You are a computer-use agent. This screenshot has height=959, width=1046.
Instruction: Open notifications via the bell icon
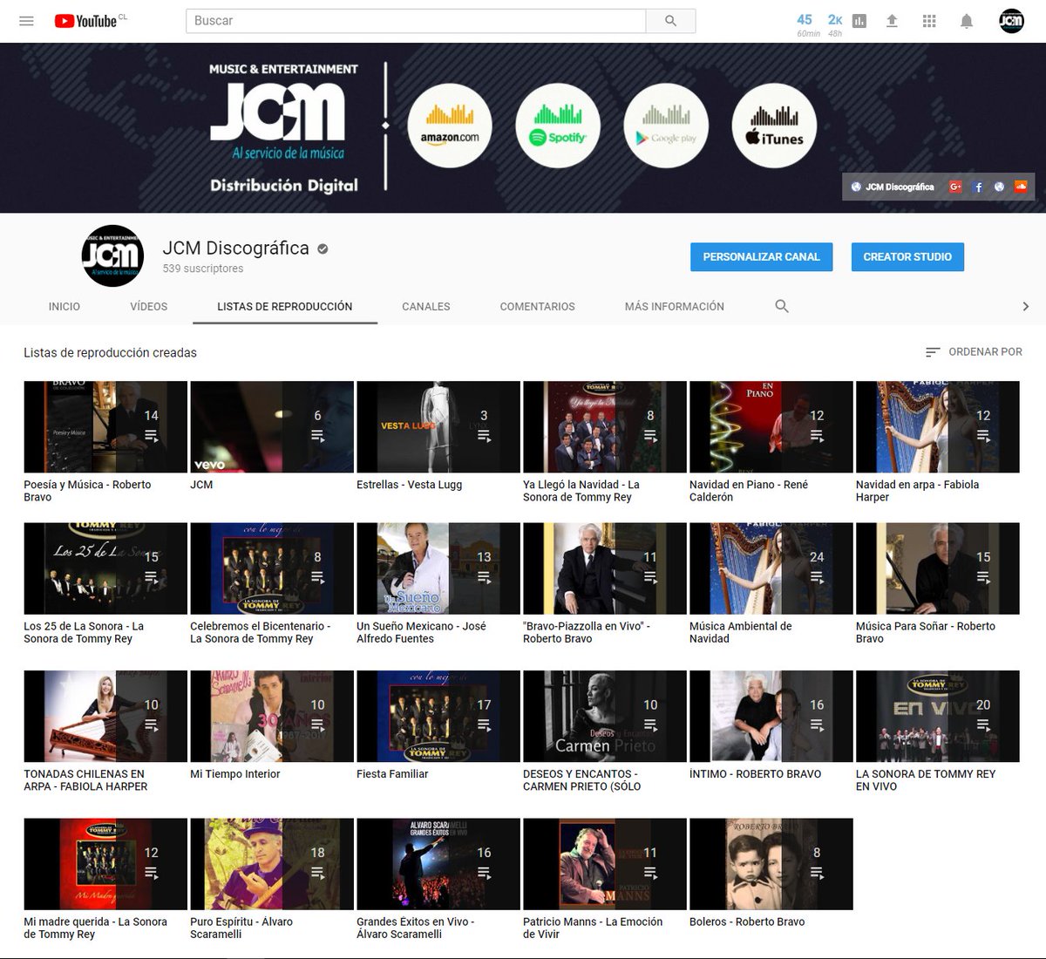point(966,20)
